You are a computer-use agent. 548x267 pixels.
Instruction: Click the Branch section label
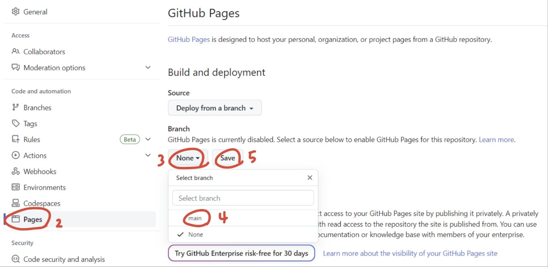[x=179, y=129]
